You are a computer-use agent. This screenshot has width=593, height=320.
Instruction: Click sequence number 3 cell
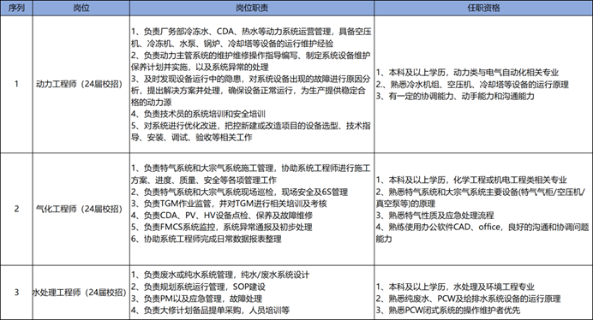[16, 293]
